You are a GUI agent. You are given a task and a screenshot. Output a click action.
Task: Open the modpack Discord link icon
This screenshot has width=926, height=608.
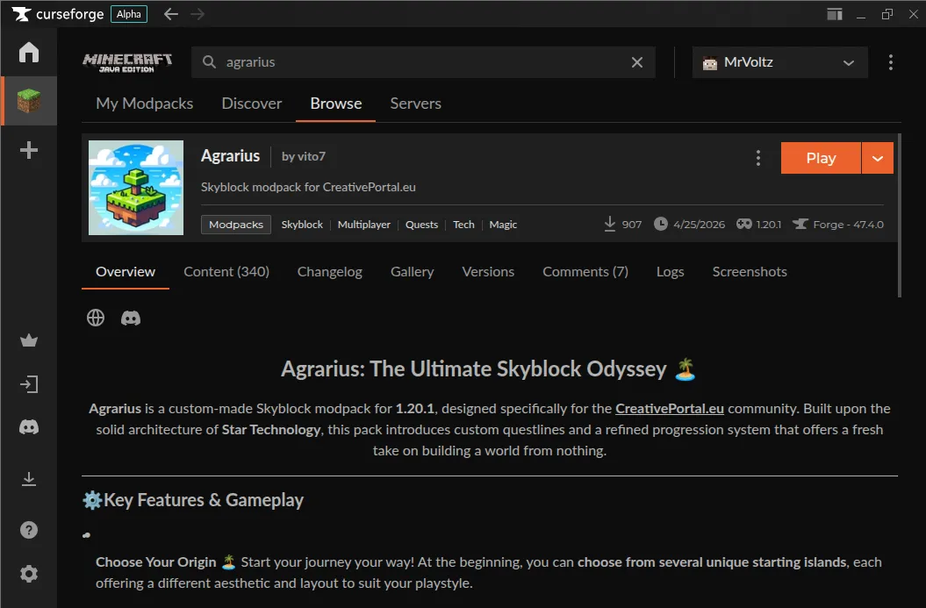click(x=131, y=318)
